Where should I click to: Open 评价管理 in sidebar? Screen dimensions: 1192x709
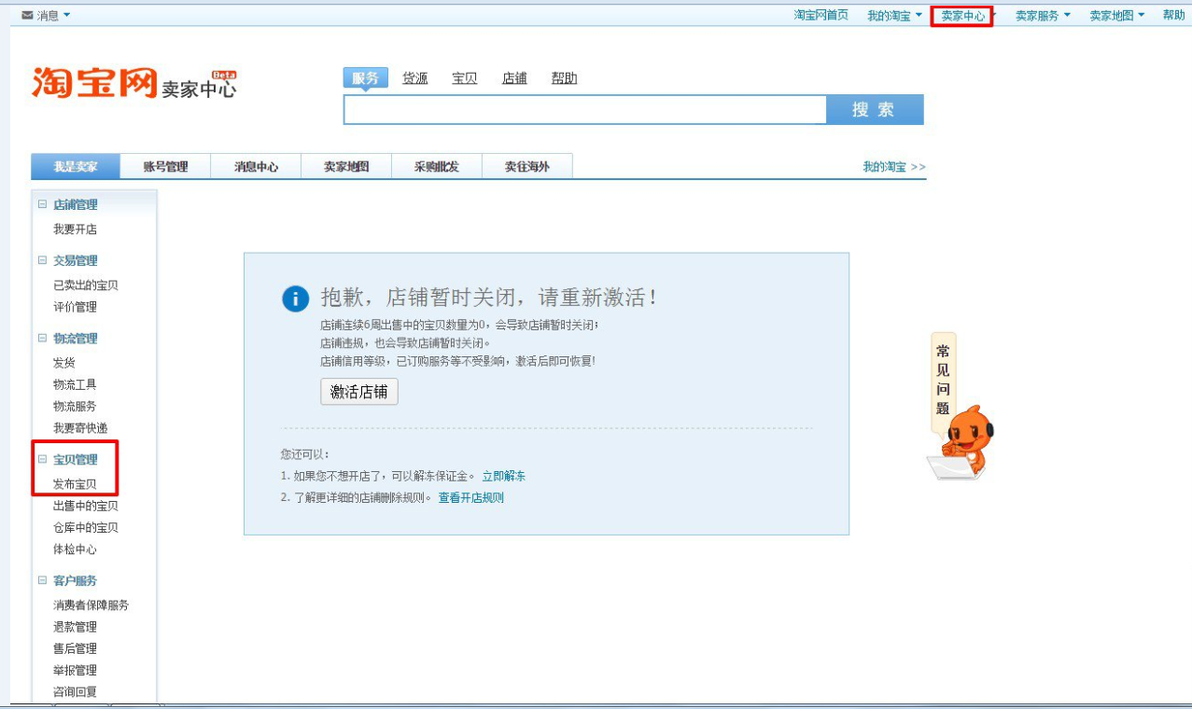(75, 307)
